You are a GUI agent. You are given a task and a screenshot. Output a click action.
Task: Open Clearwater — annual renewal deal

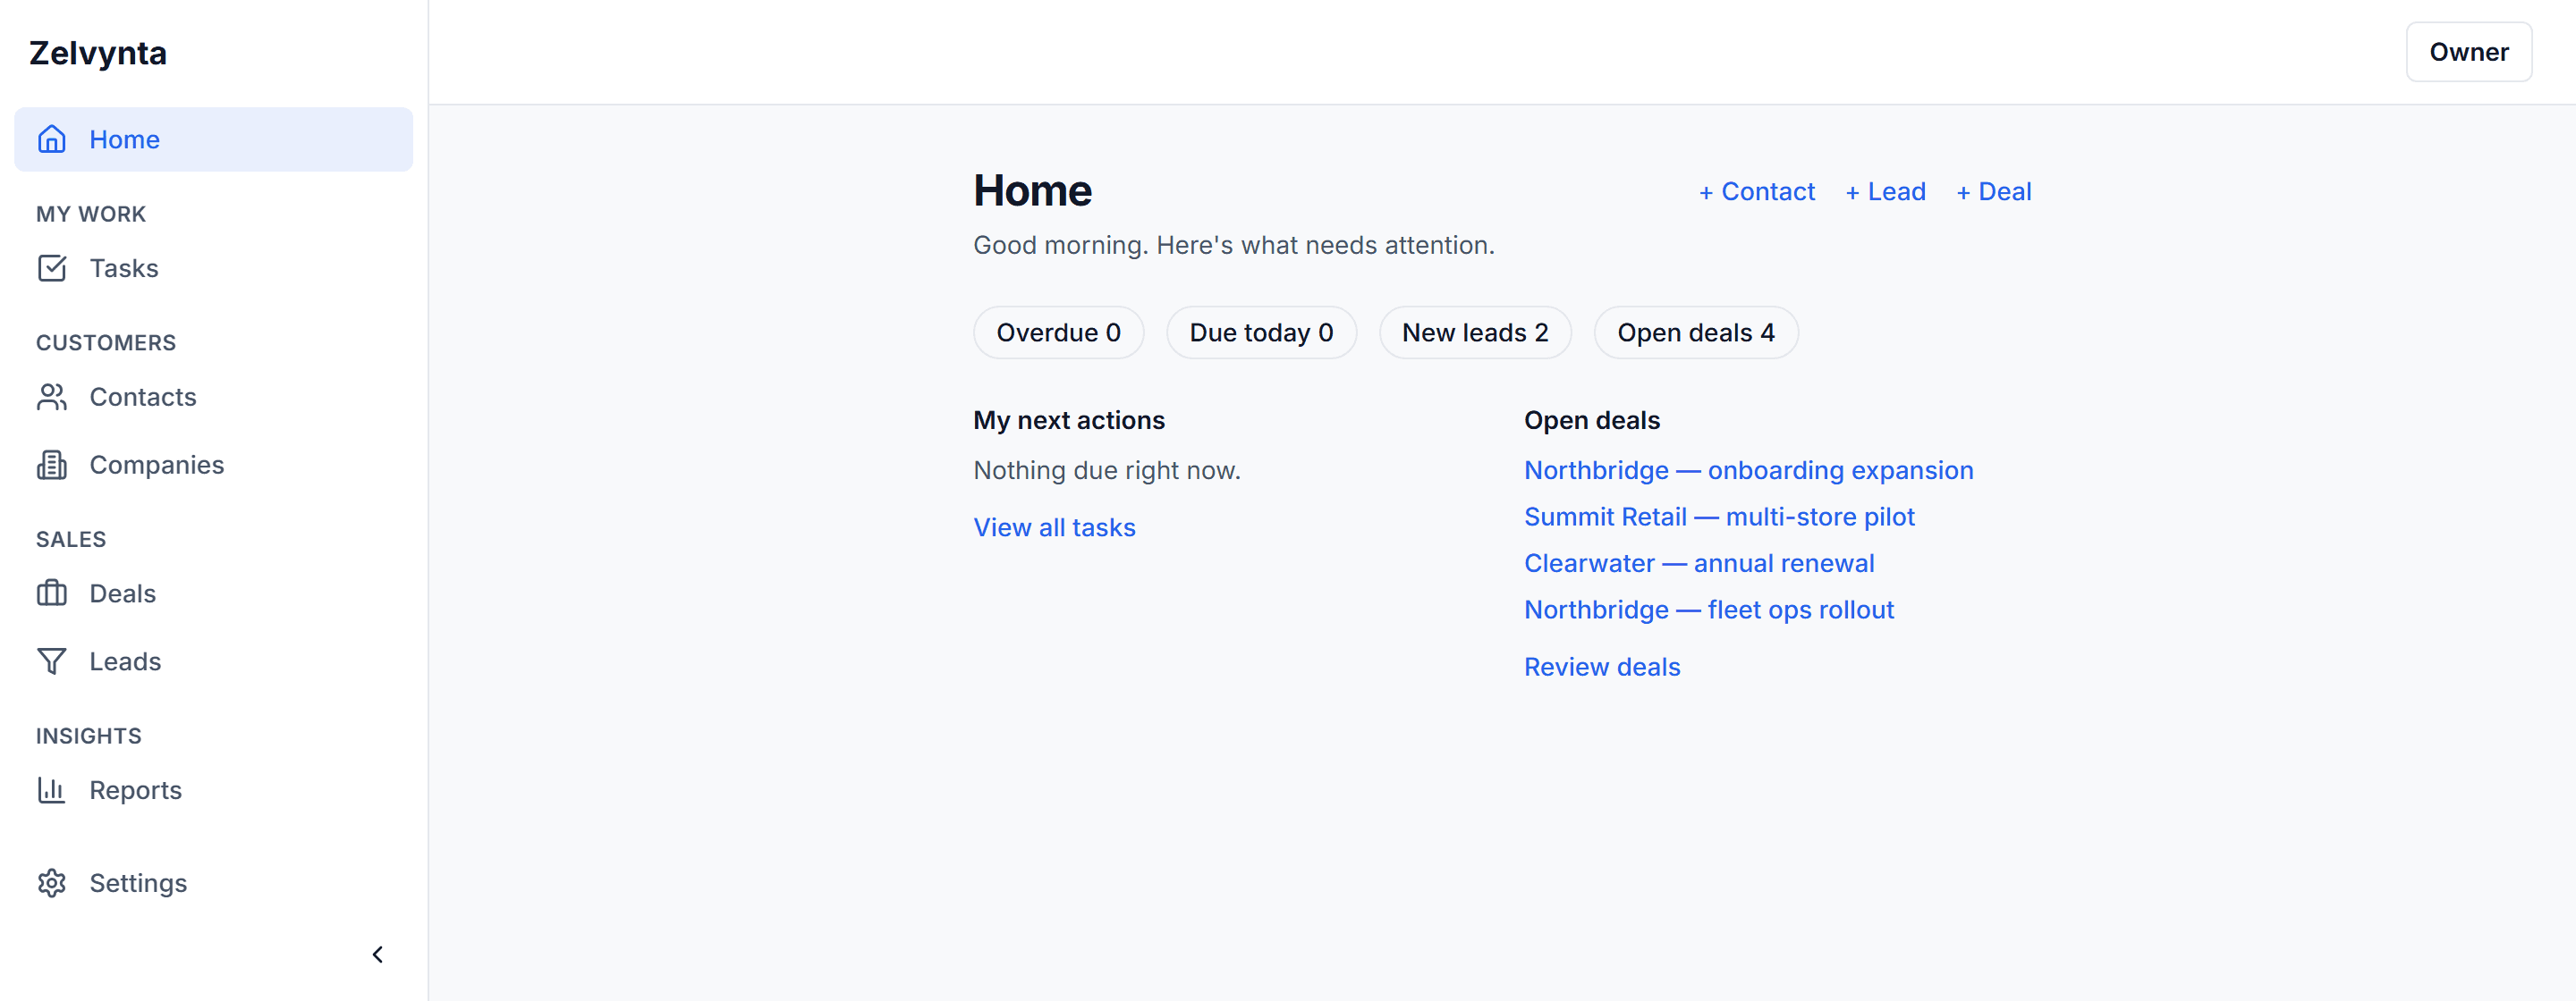click(x=1699, y=563)
